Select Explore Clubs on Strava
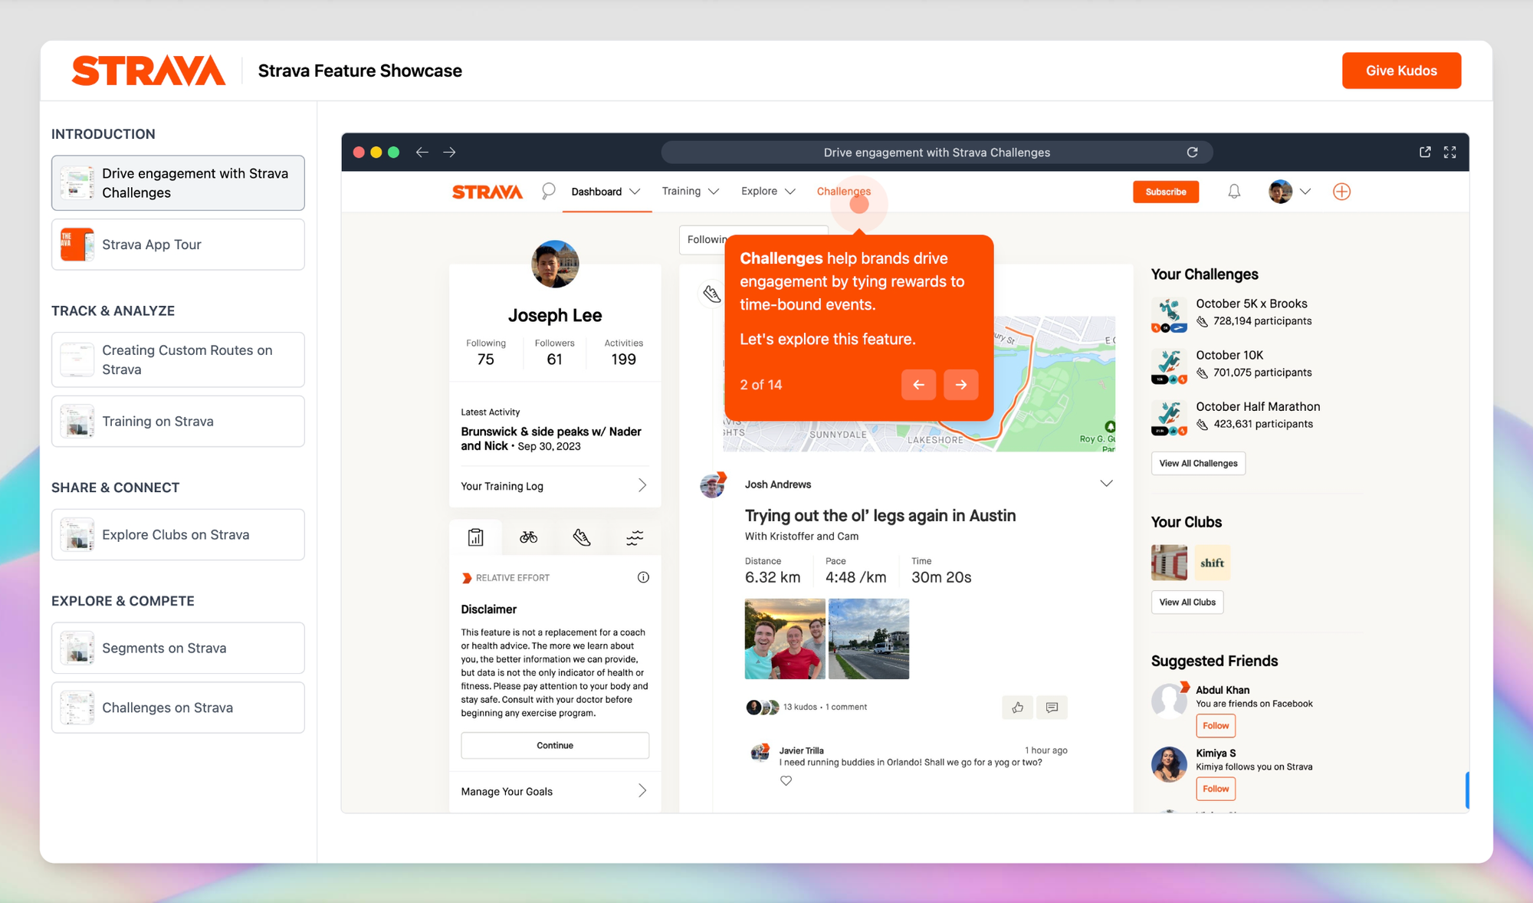Screen dimensions: 1533x903 [x=178, y=535]
